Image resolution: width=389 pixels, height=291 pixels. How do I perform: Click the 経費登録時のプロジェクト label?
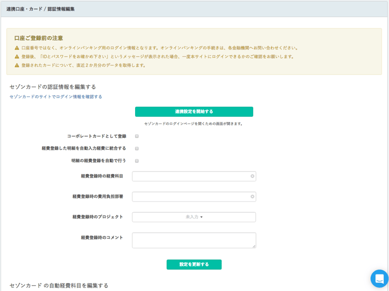[98, 217]
